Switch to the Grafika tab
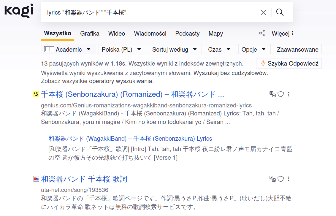Screen dimensions: 336x216 (90, 34)
